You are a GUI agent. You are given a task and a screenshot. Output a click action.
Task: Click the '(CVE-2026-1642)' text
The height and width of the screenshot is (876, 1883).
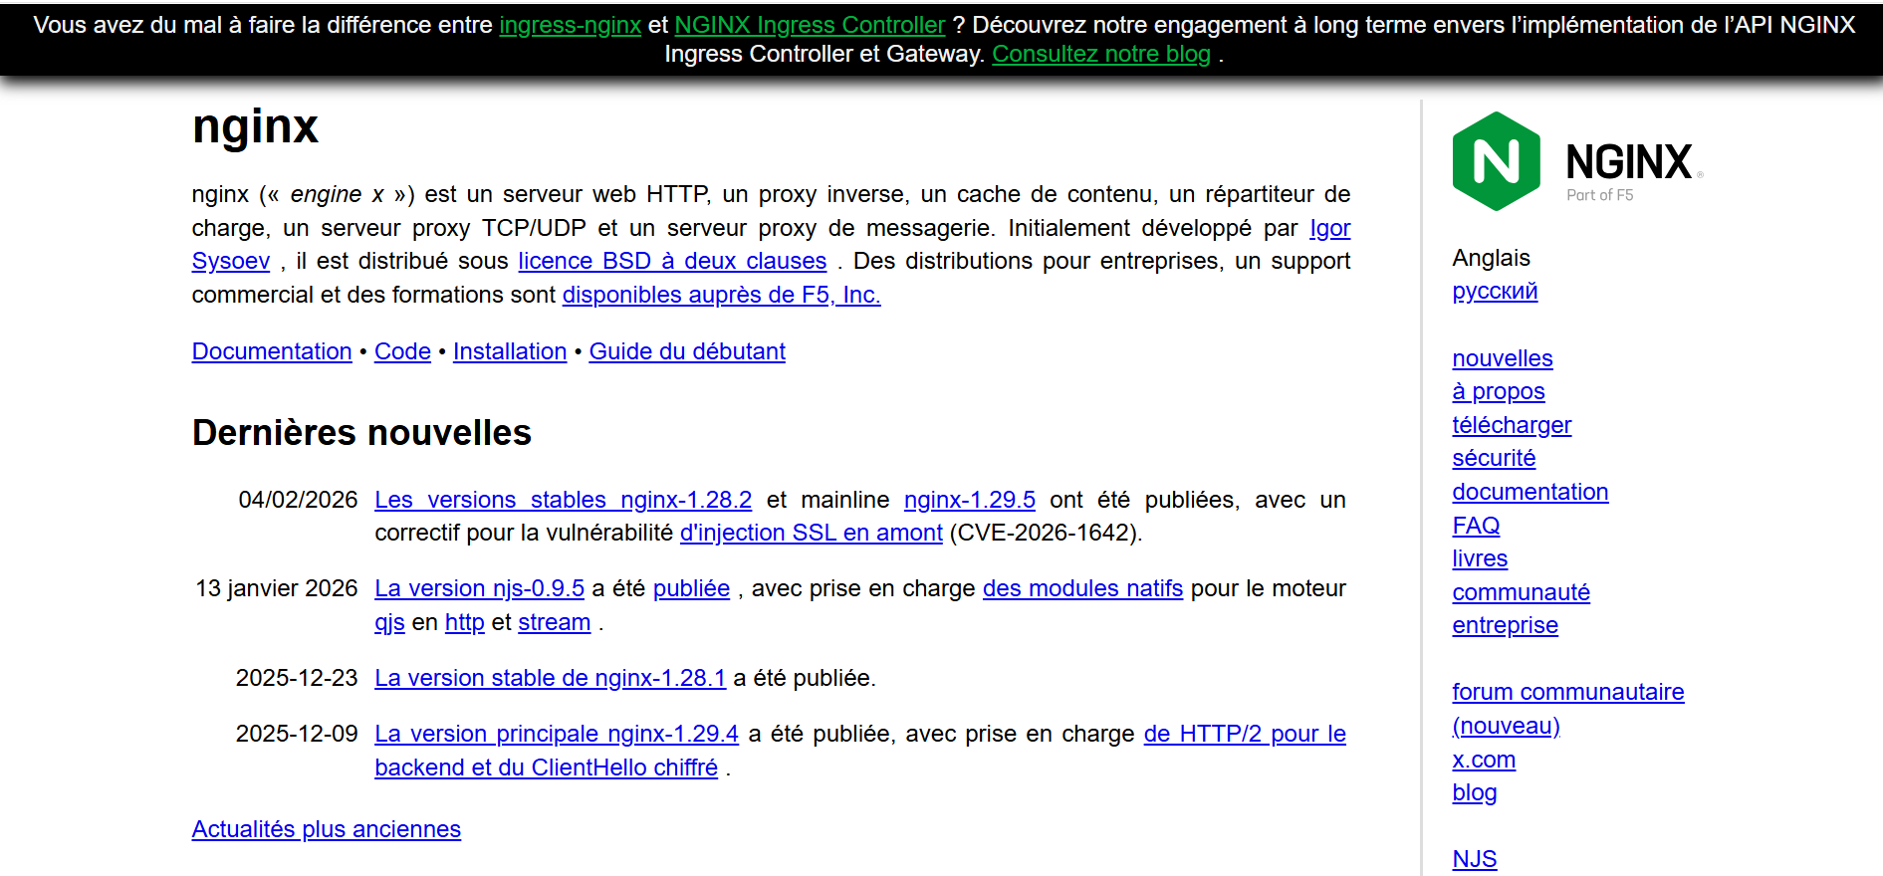coord(1046,533)
